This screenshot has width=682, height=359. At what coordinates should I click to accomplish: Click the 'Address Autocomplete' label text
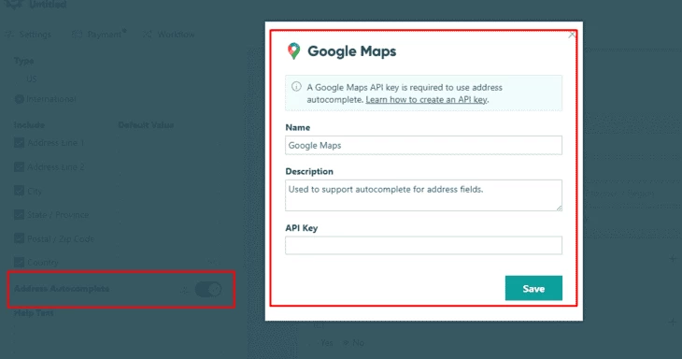tap(62, 289)
